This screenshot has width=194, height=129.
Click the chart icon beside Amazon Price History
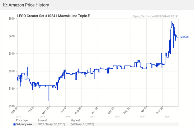point(5,5)
